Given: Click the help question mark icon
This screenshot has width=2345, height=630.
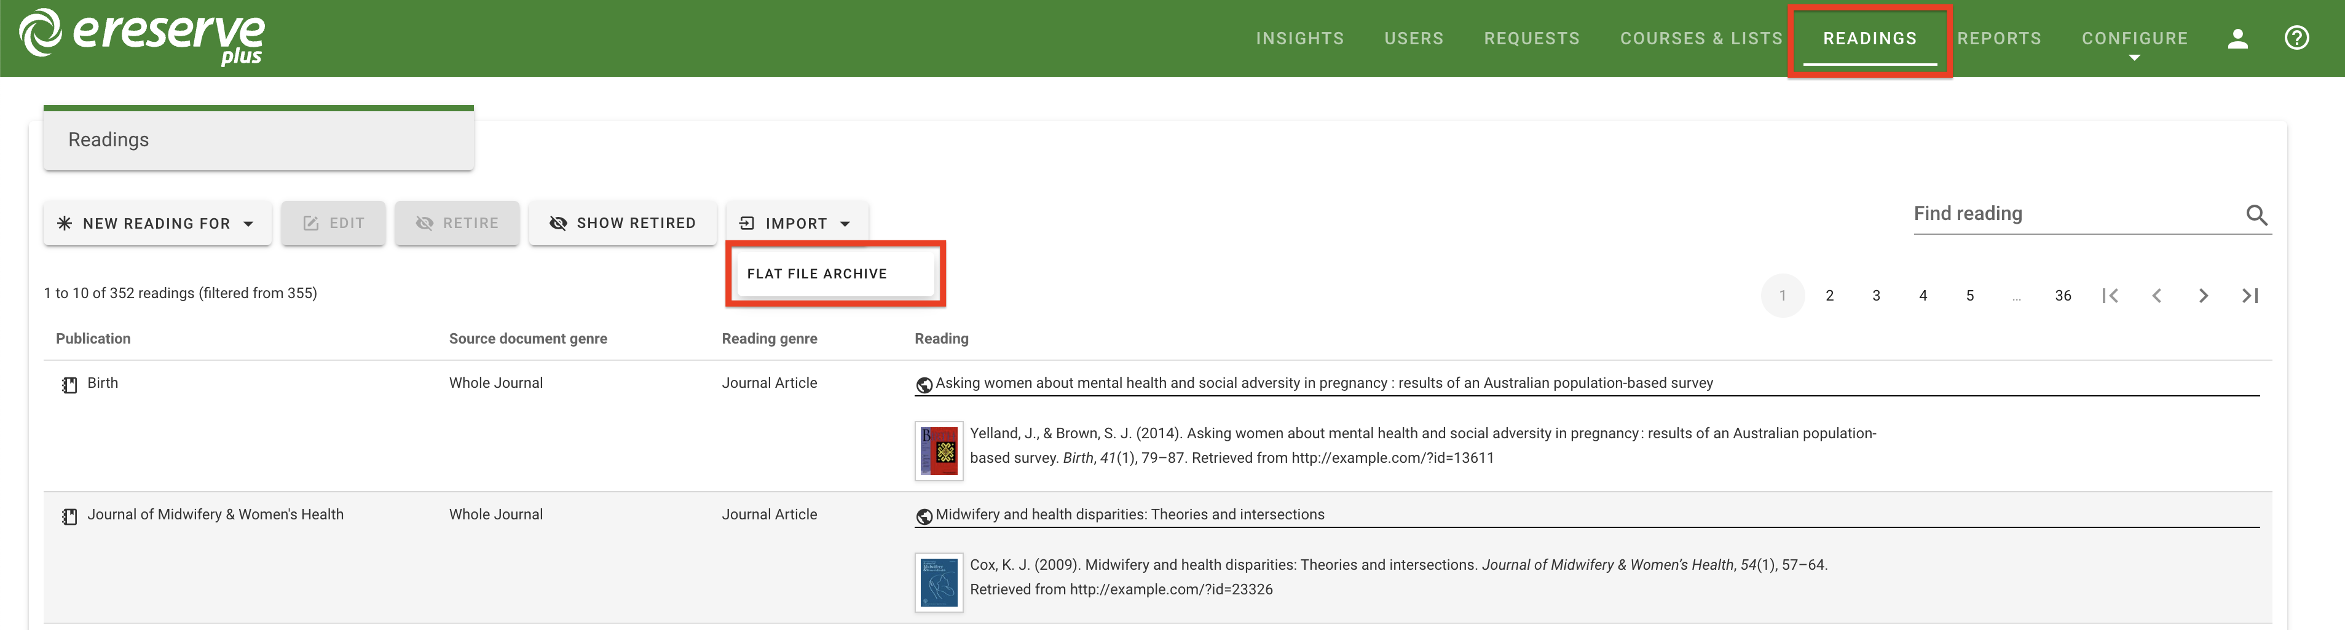Looking at the screenshot, I should pyautogui.click(x=2296, y=38).
